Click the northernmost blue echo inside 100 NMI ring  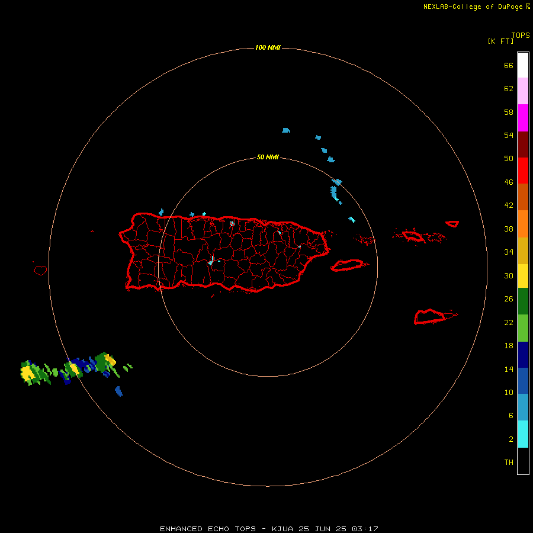286,130
